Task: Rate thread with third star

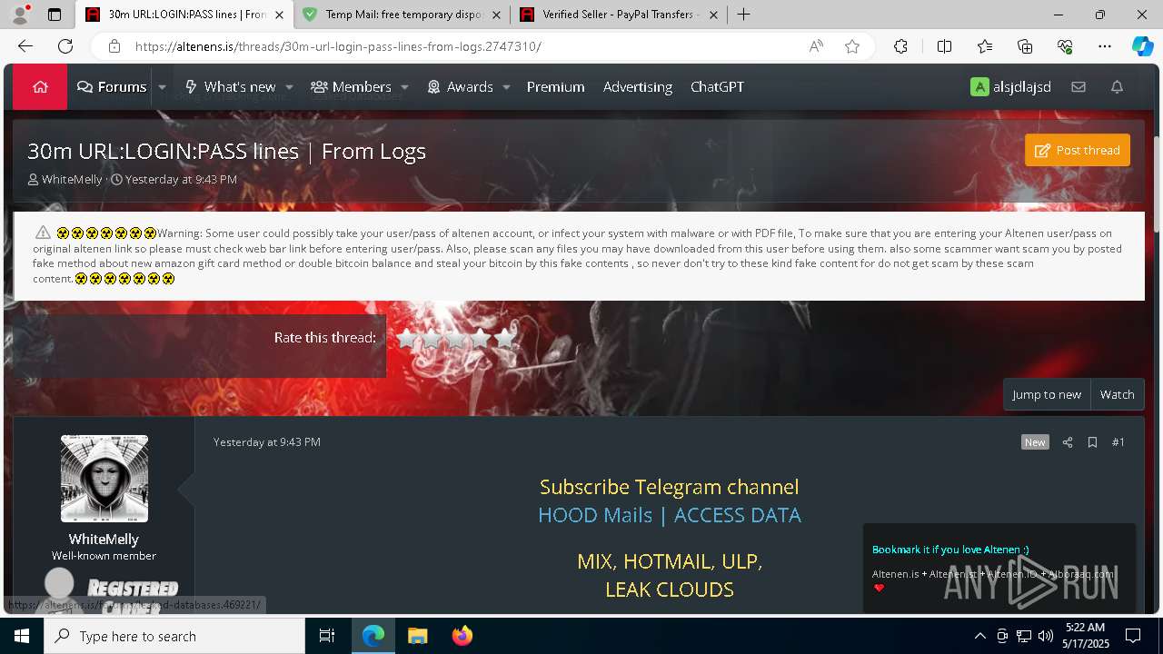Action: 456,339
